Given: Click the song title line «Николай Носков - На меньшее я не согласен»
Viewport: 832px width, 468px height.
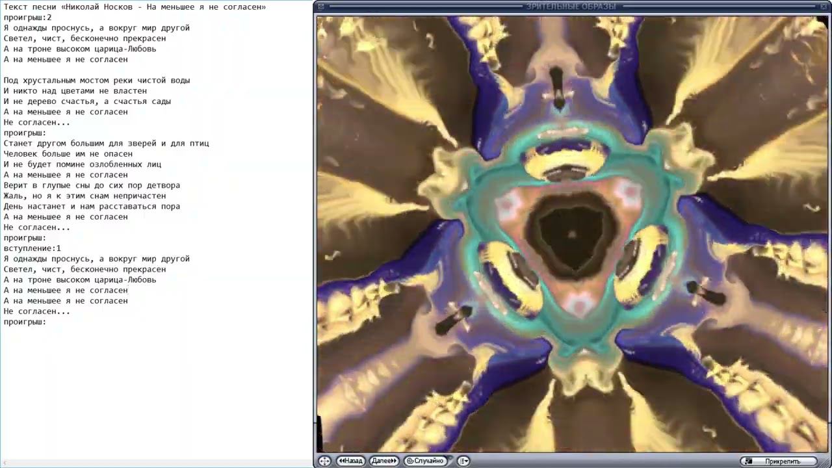Looking at the screenshot, I should (x=135, y=7).
